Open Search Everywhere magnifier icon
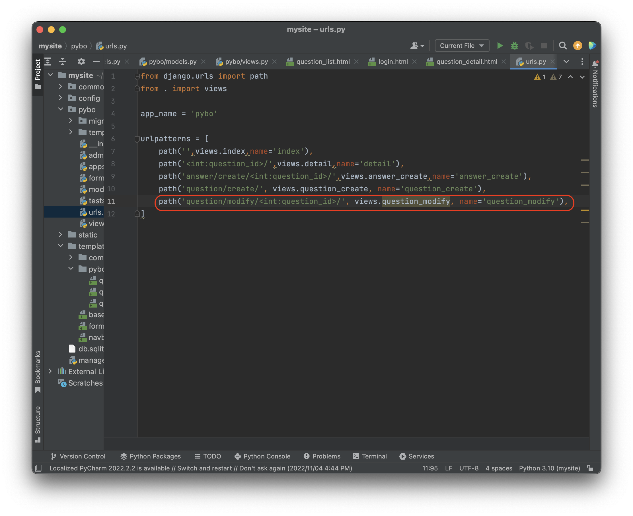Image resolution: width=633 pixels, height=516 pixels. 563,46
